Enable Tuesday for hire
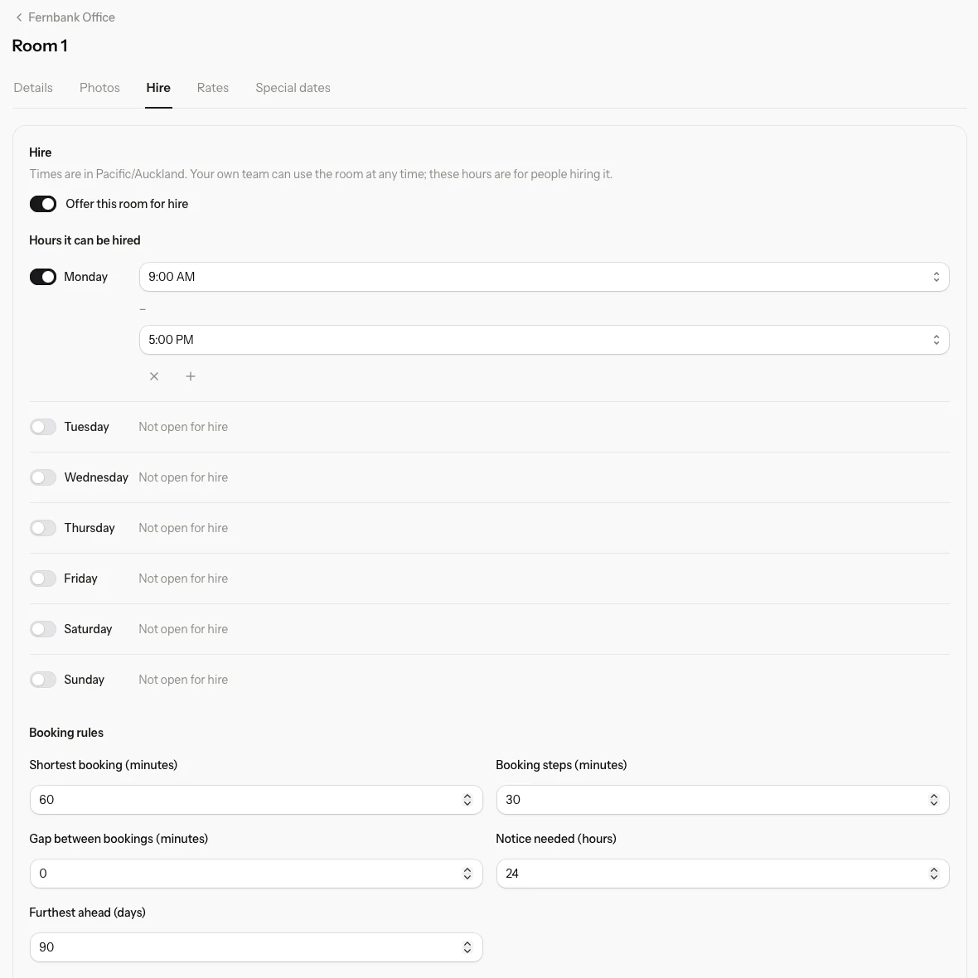978x978 pixels. pyautogui.click(x=43, y=427)
